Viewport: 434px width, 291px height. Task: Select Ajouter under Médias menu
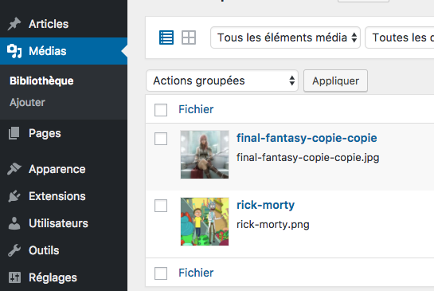[x=27, y=103]
